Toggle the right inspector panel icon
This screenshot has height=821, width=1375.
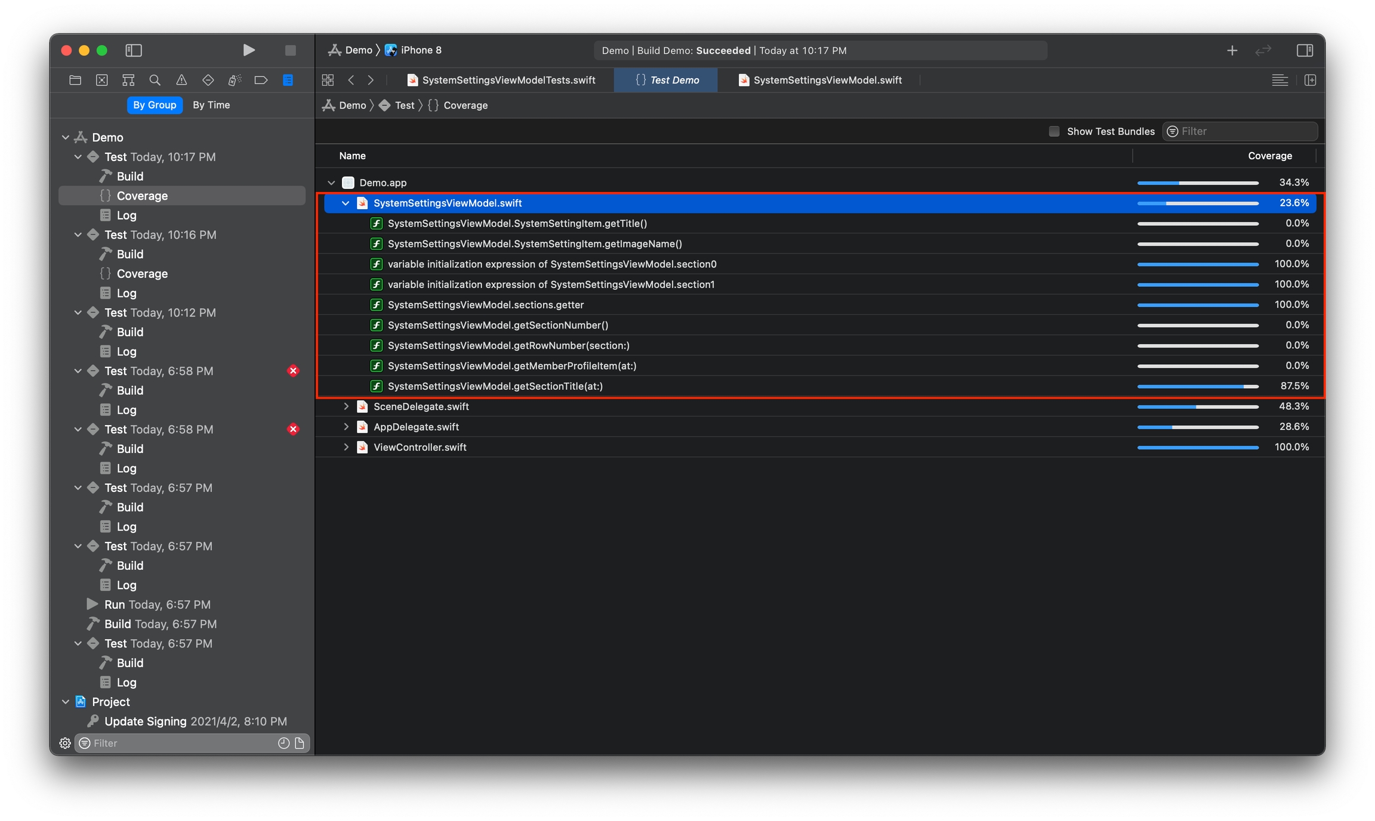point(1305,50)
